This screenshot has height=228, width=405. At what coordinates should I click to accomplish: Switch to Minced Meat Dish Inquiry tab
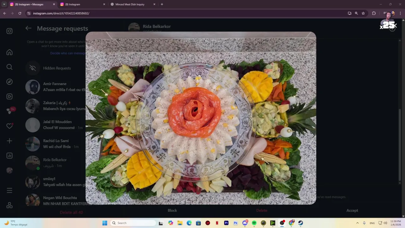(132, 4)
